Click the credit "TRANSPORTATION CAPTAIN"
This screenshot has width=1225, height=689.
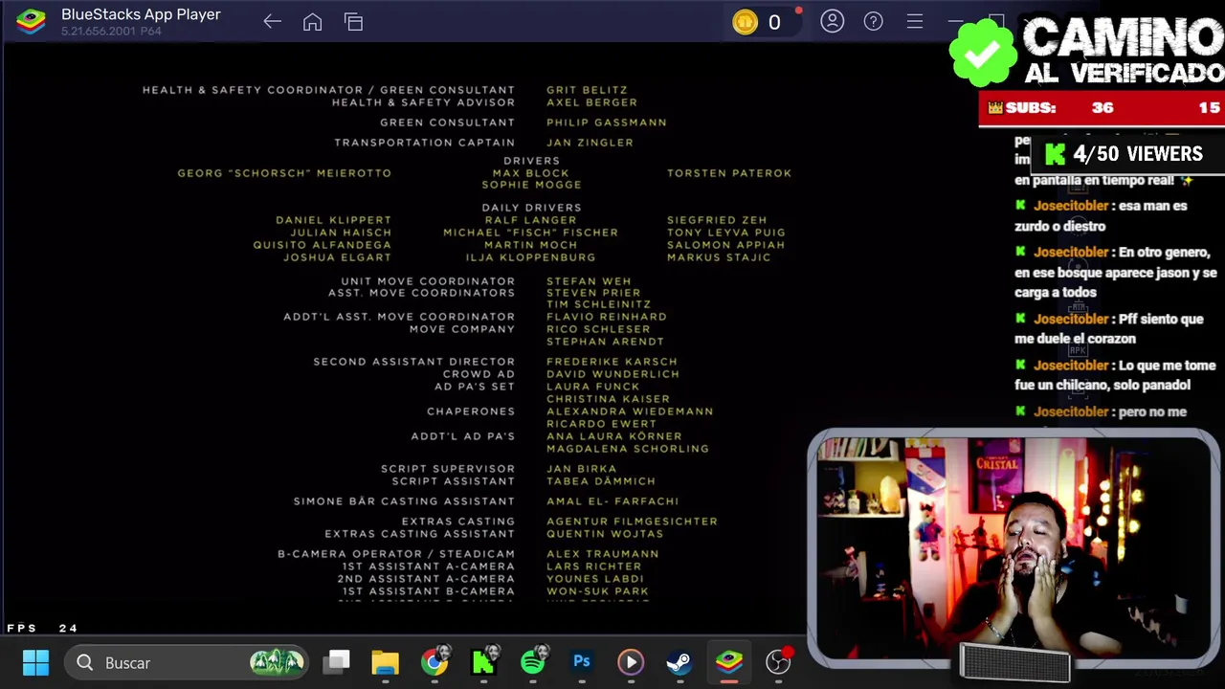click(424, 143)
